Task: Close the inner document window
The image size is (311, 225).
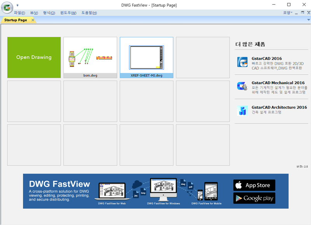Action: coord(309,13)
